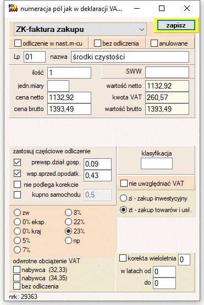The width and height of the screenshot is (204, 305).
Task: Choose the 0% kraj VAT rate
Action: (x=17, y=231)
